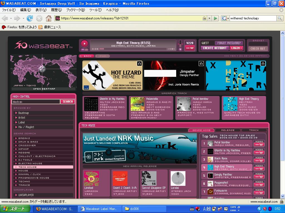This screenshot has height=213, width=285.
Task: Open the 編集(E) menu
Action: [x=25, y=10]
